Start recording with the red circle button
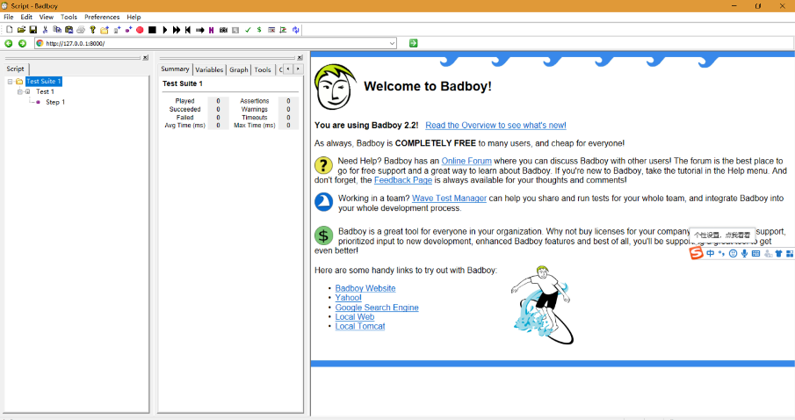Image resolution: width=795 pixels, height=420 pixels. 140,30
